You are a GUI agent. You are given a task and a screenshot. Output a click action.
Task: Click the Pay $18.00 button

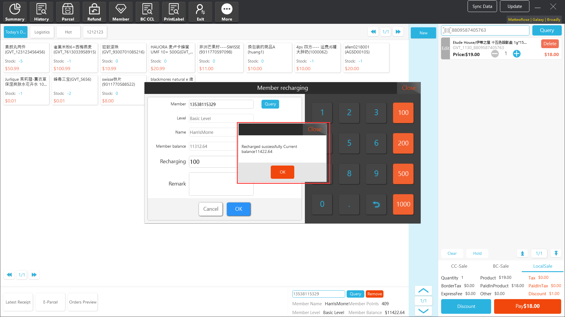pos(527,306)
